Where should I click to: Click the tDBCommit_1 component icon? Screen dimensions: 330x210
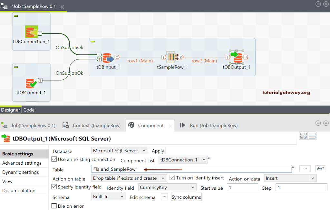(31, 83)
